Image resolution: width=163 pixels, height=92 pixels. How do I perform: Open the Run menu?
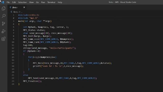pos(43,2)
